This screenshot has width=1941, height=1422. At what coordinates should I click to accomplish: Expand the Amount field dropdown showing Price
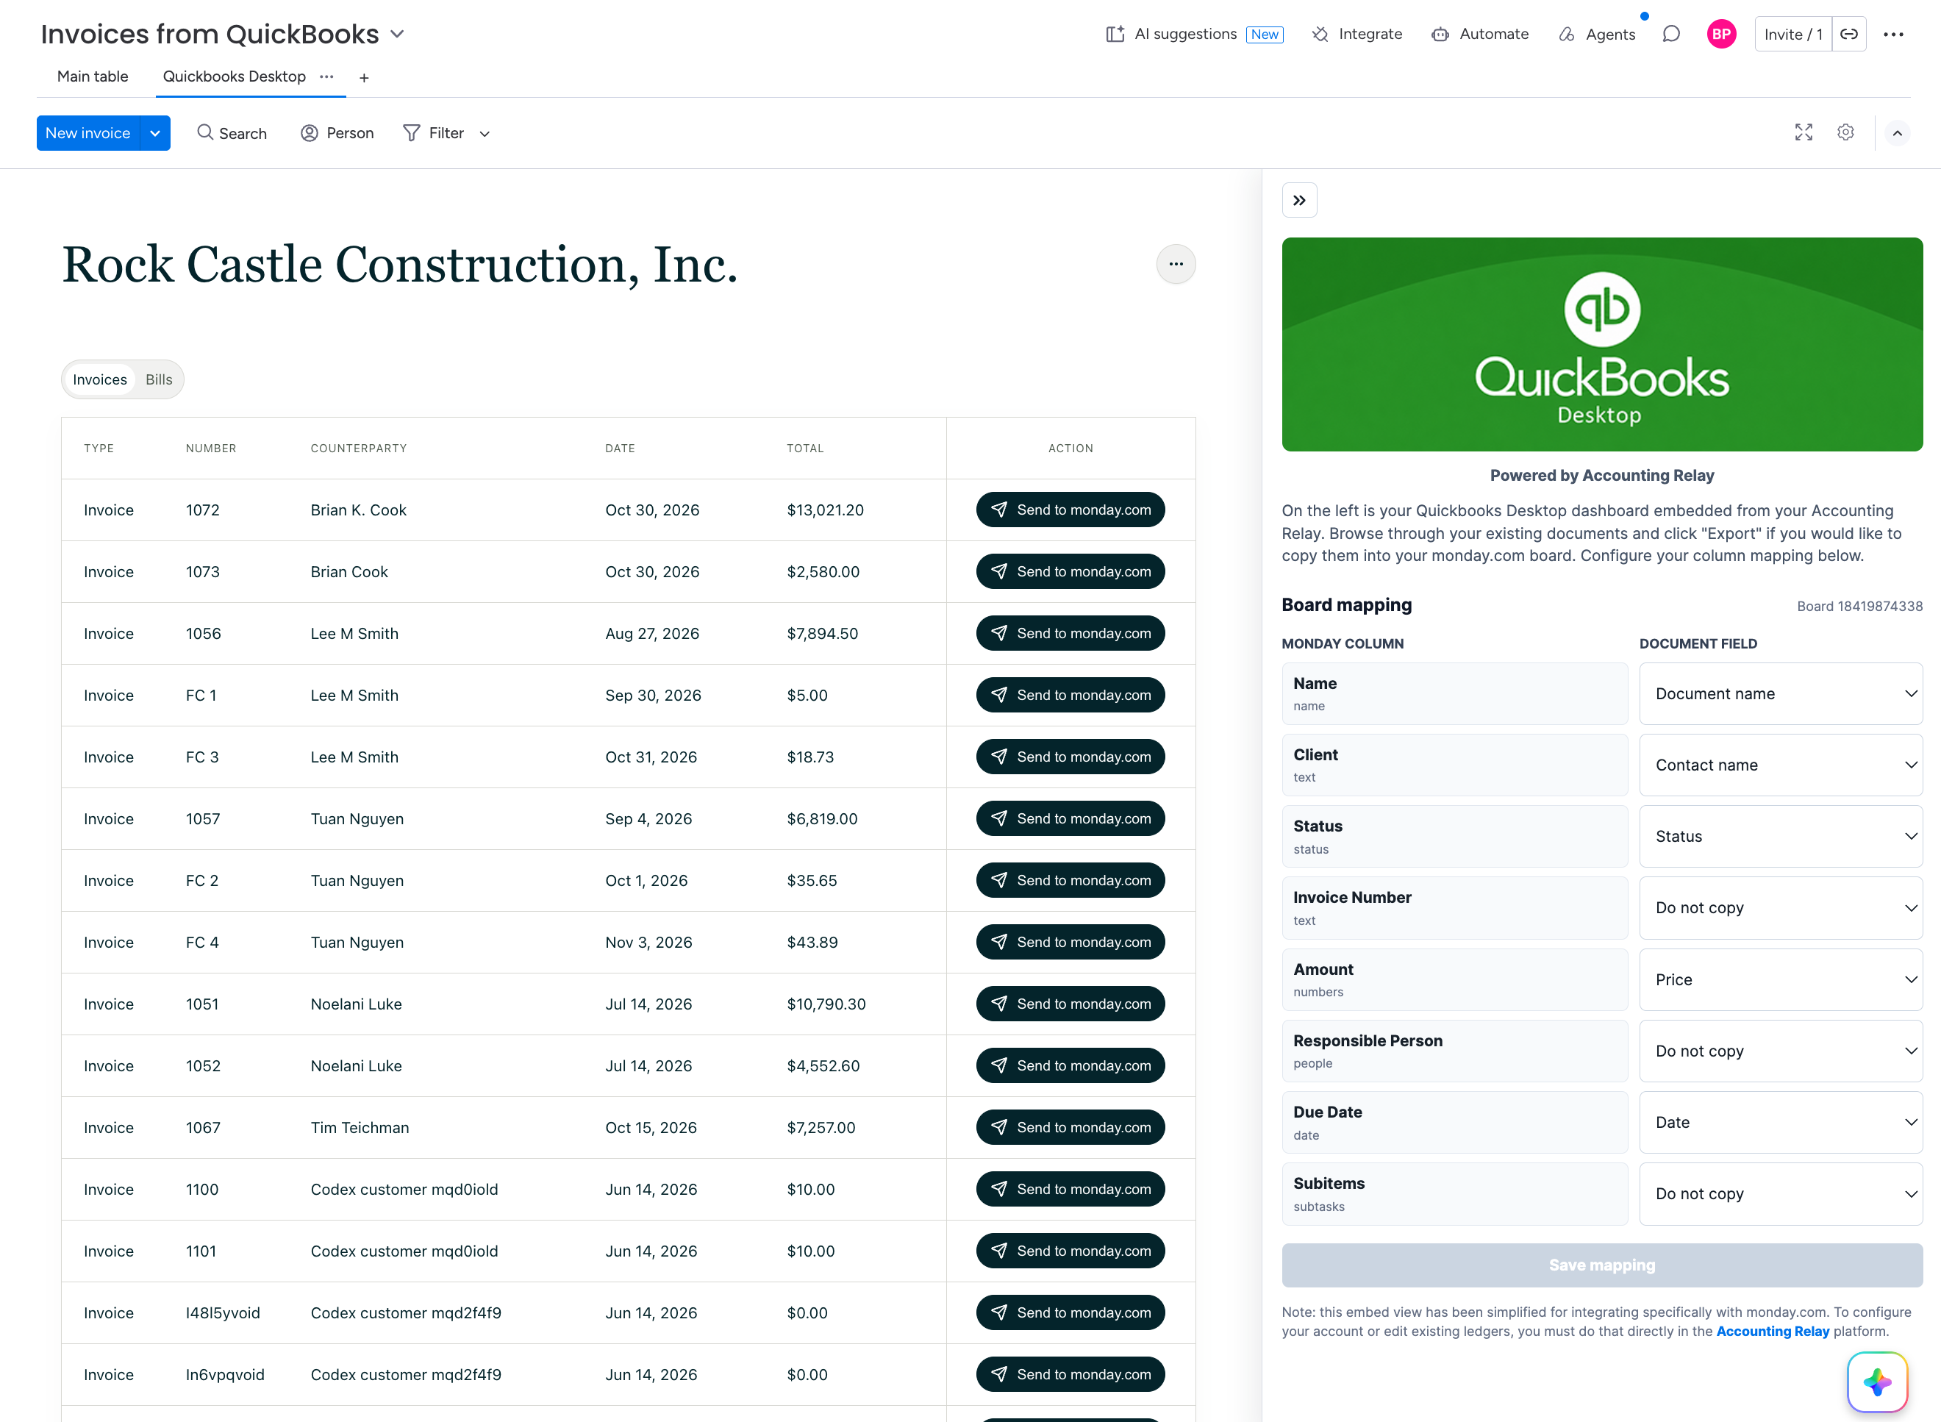[x=1781, y=979]
